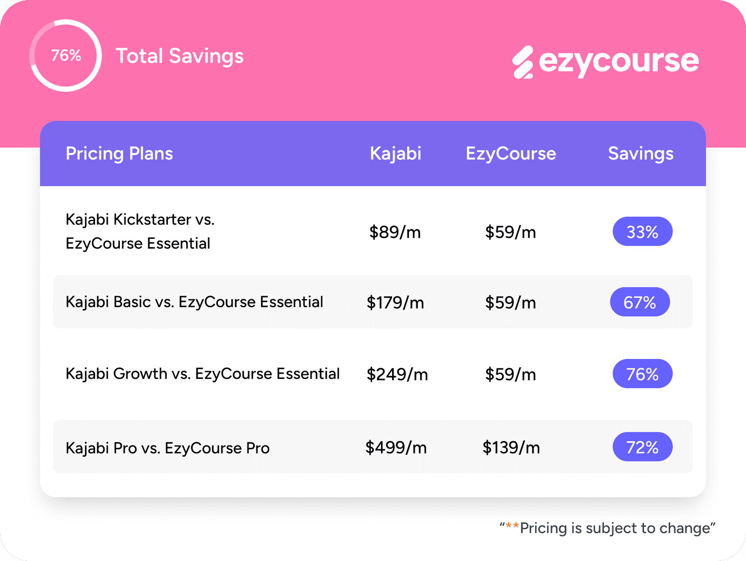
Task: Click the Savings column header
Action: 641,154
